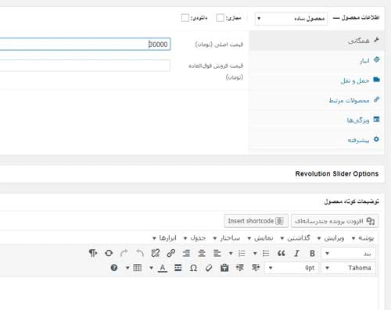The image size is (391, 310).
Task: Select the همگانی (General) product tab
Action: (316, 41)
